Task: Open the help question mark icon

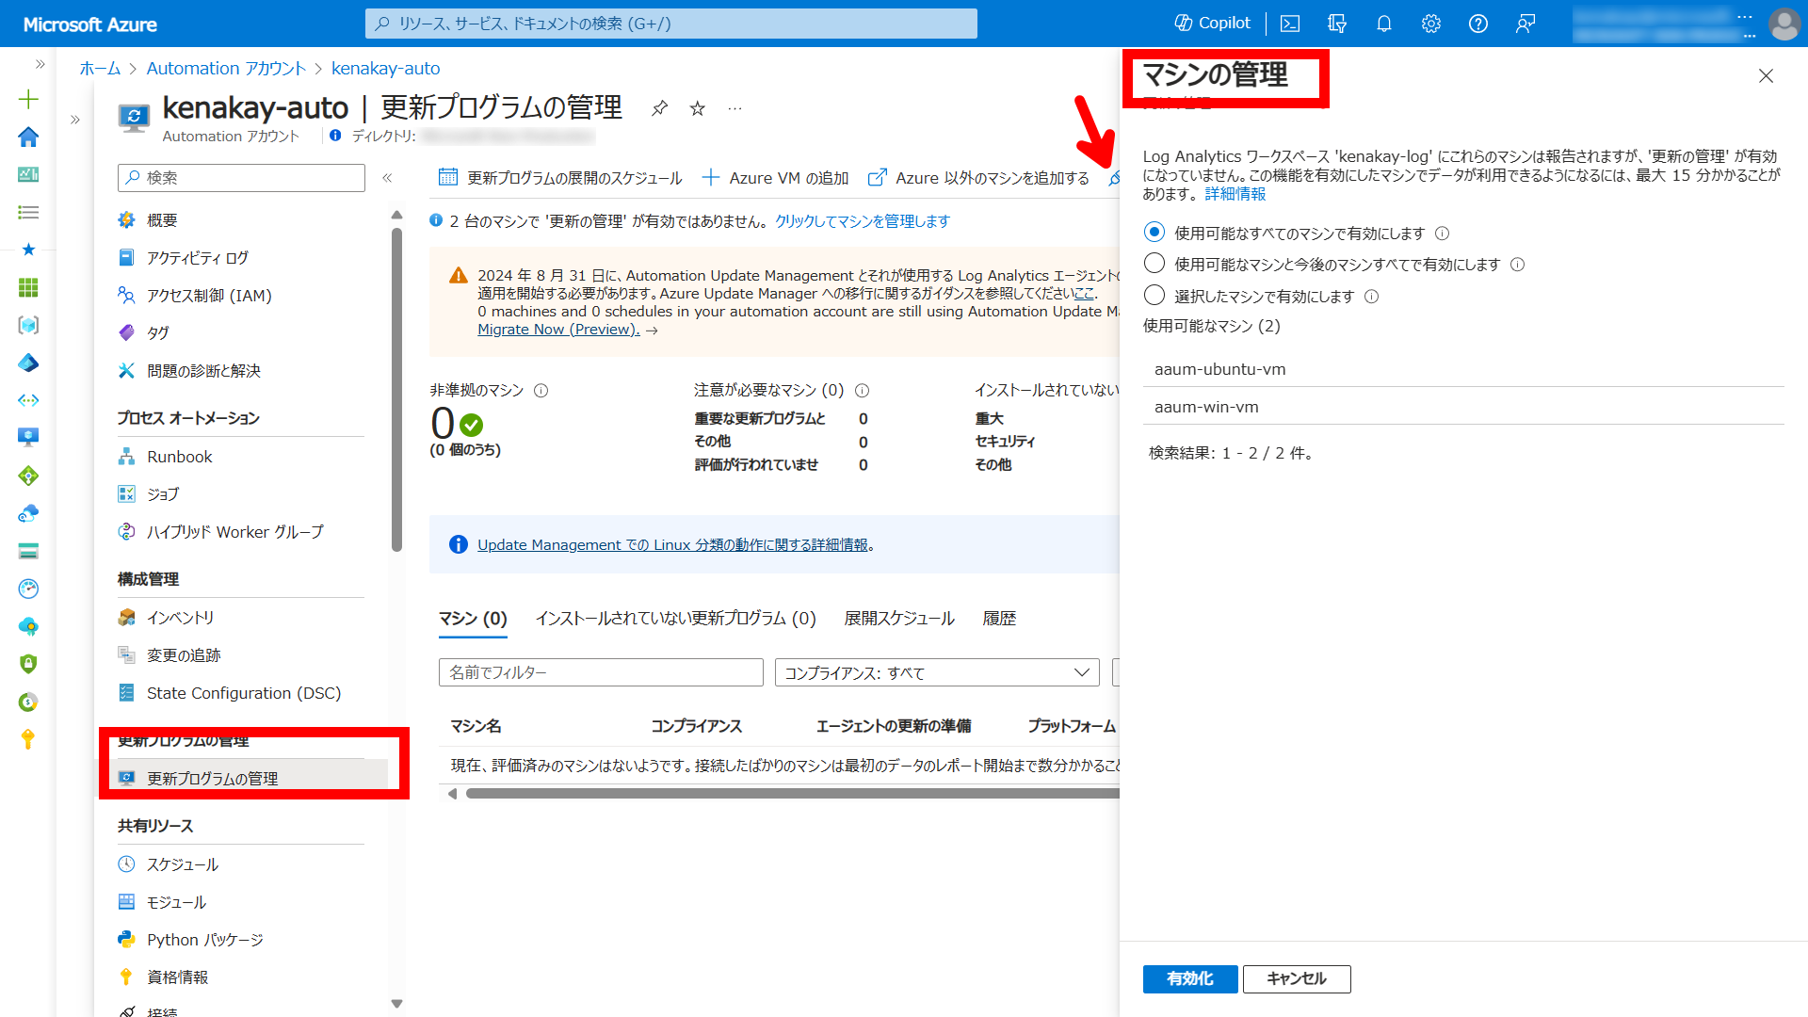Action: [x=1478, y=24]
